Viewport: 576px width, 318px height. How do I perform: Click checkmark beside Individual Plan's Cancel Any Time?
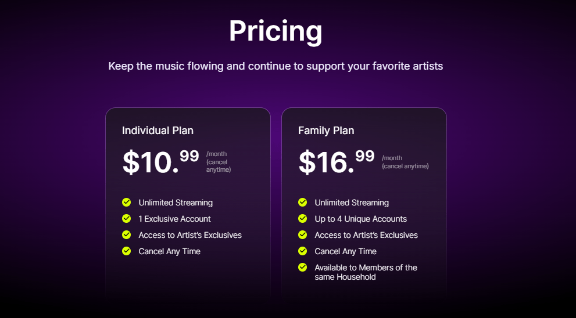click(126, 251)
